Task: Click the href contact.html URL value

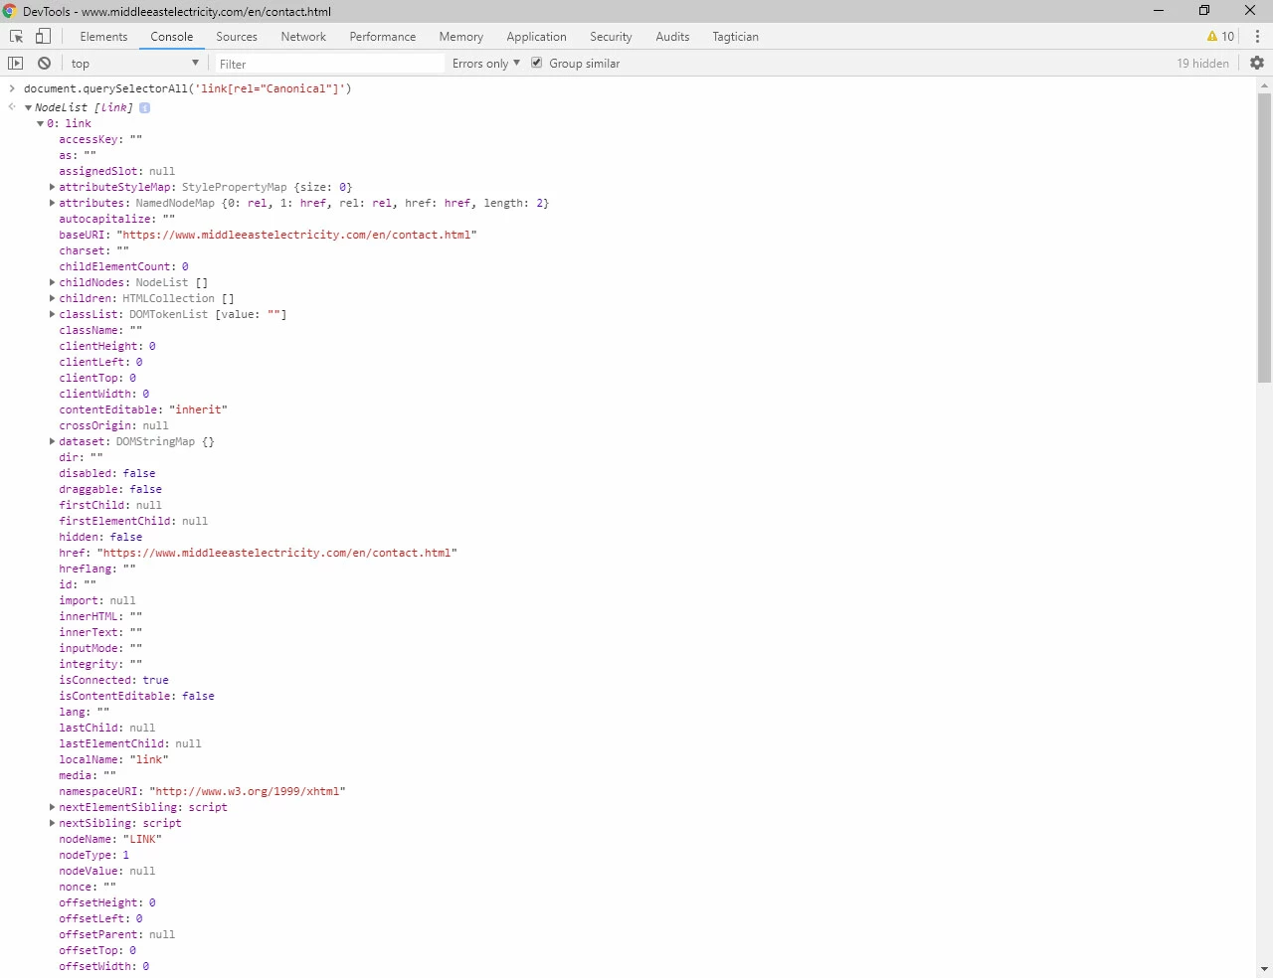Action: point(277,553)
